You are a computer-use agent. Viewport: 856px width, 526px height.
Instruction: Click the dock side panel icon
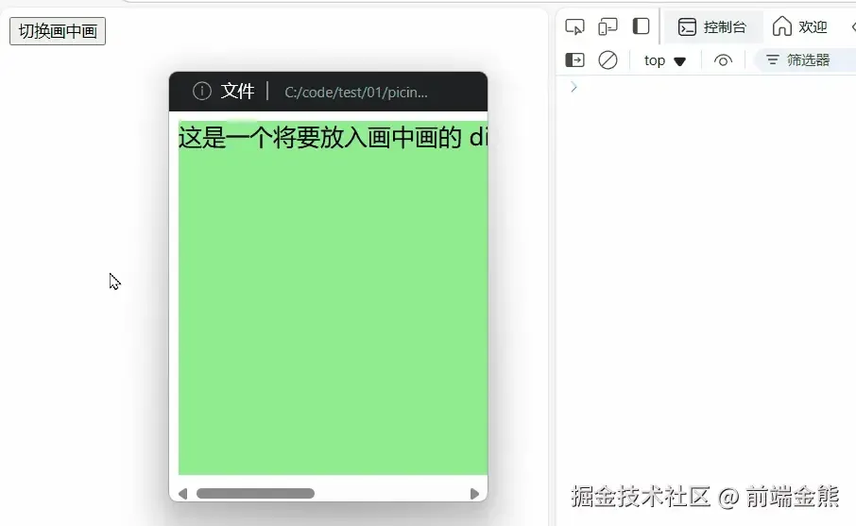tap(641, 26)
